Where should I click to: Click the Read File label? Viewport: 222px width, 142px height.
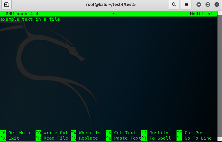point(56,138)
